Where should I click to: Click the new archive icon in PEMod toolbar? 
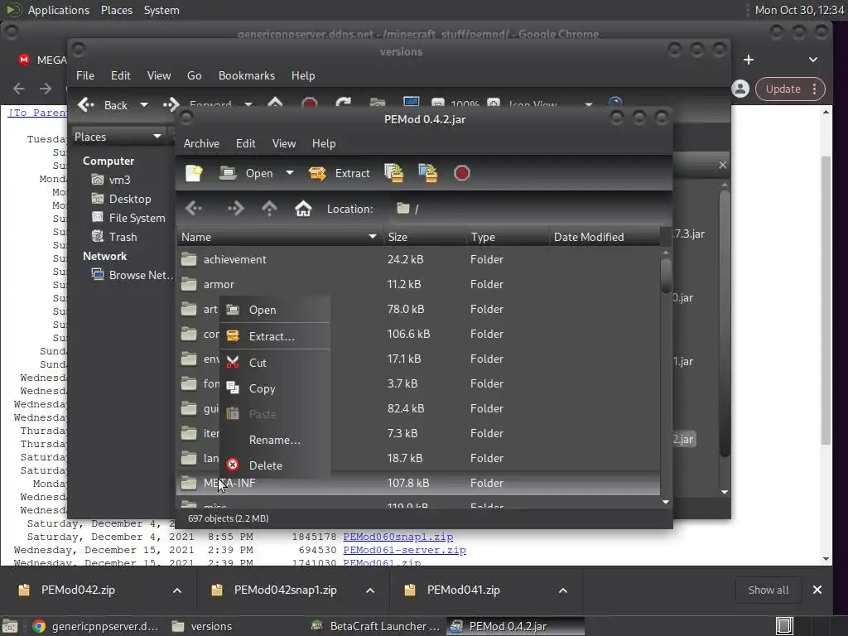194,173
